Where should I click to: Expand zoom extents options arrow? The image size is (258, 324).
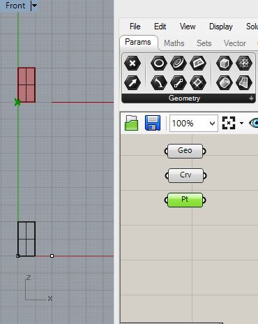pos(241,123)
